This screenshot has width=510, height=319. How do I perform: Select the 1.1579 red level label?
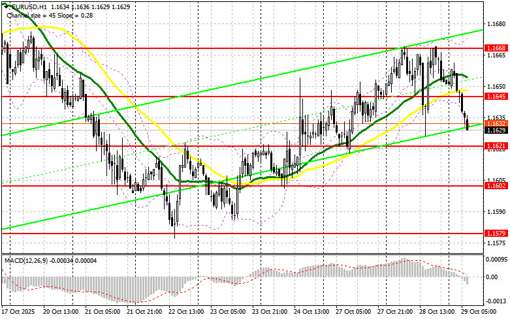point(496,234)
